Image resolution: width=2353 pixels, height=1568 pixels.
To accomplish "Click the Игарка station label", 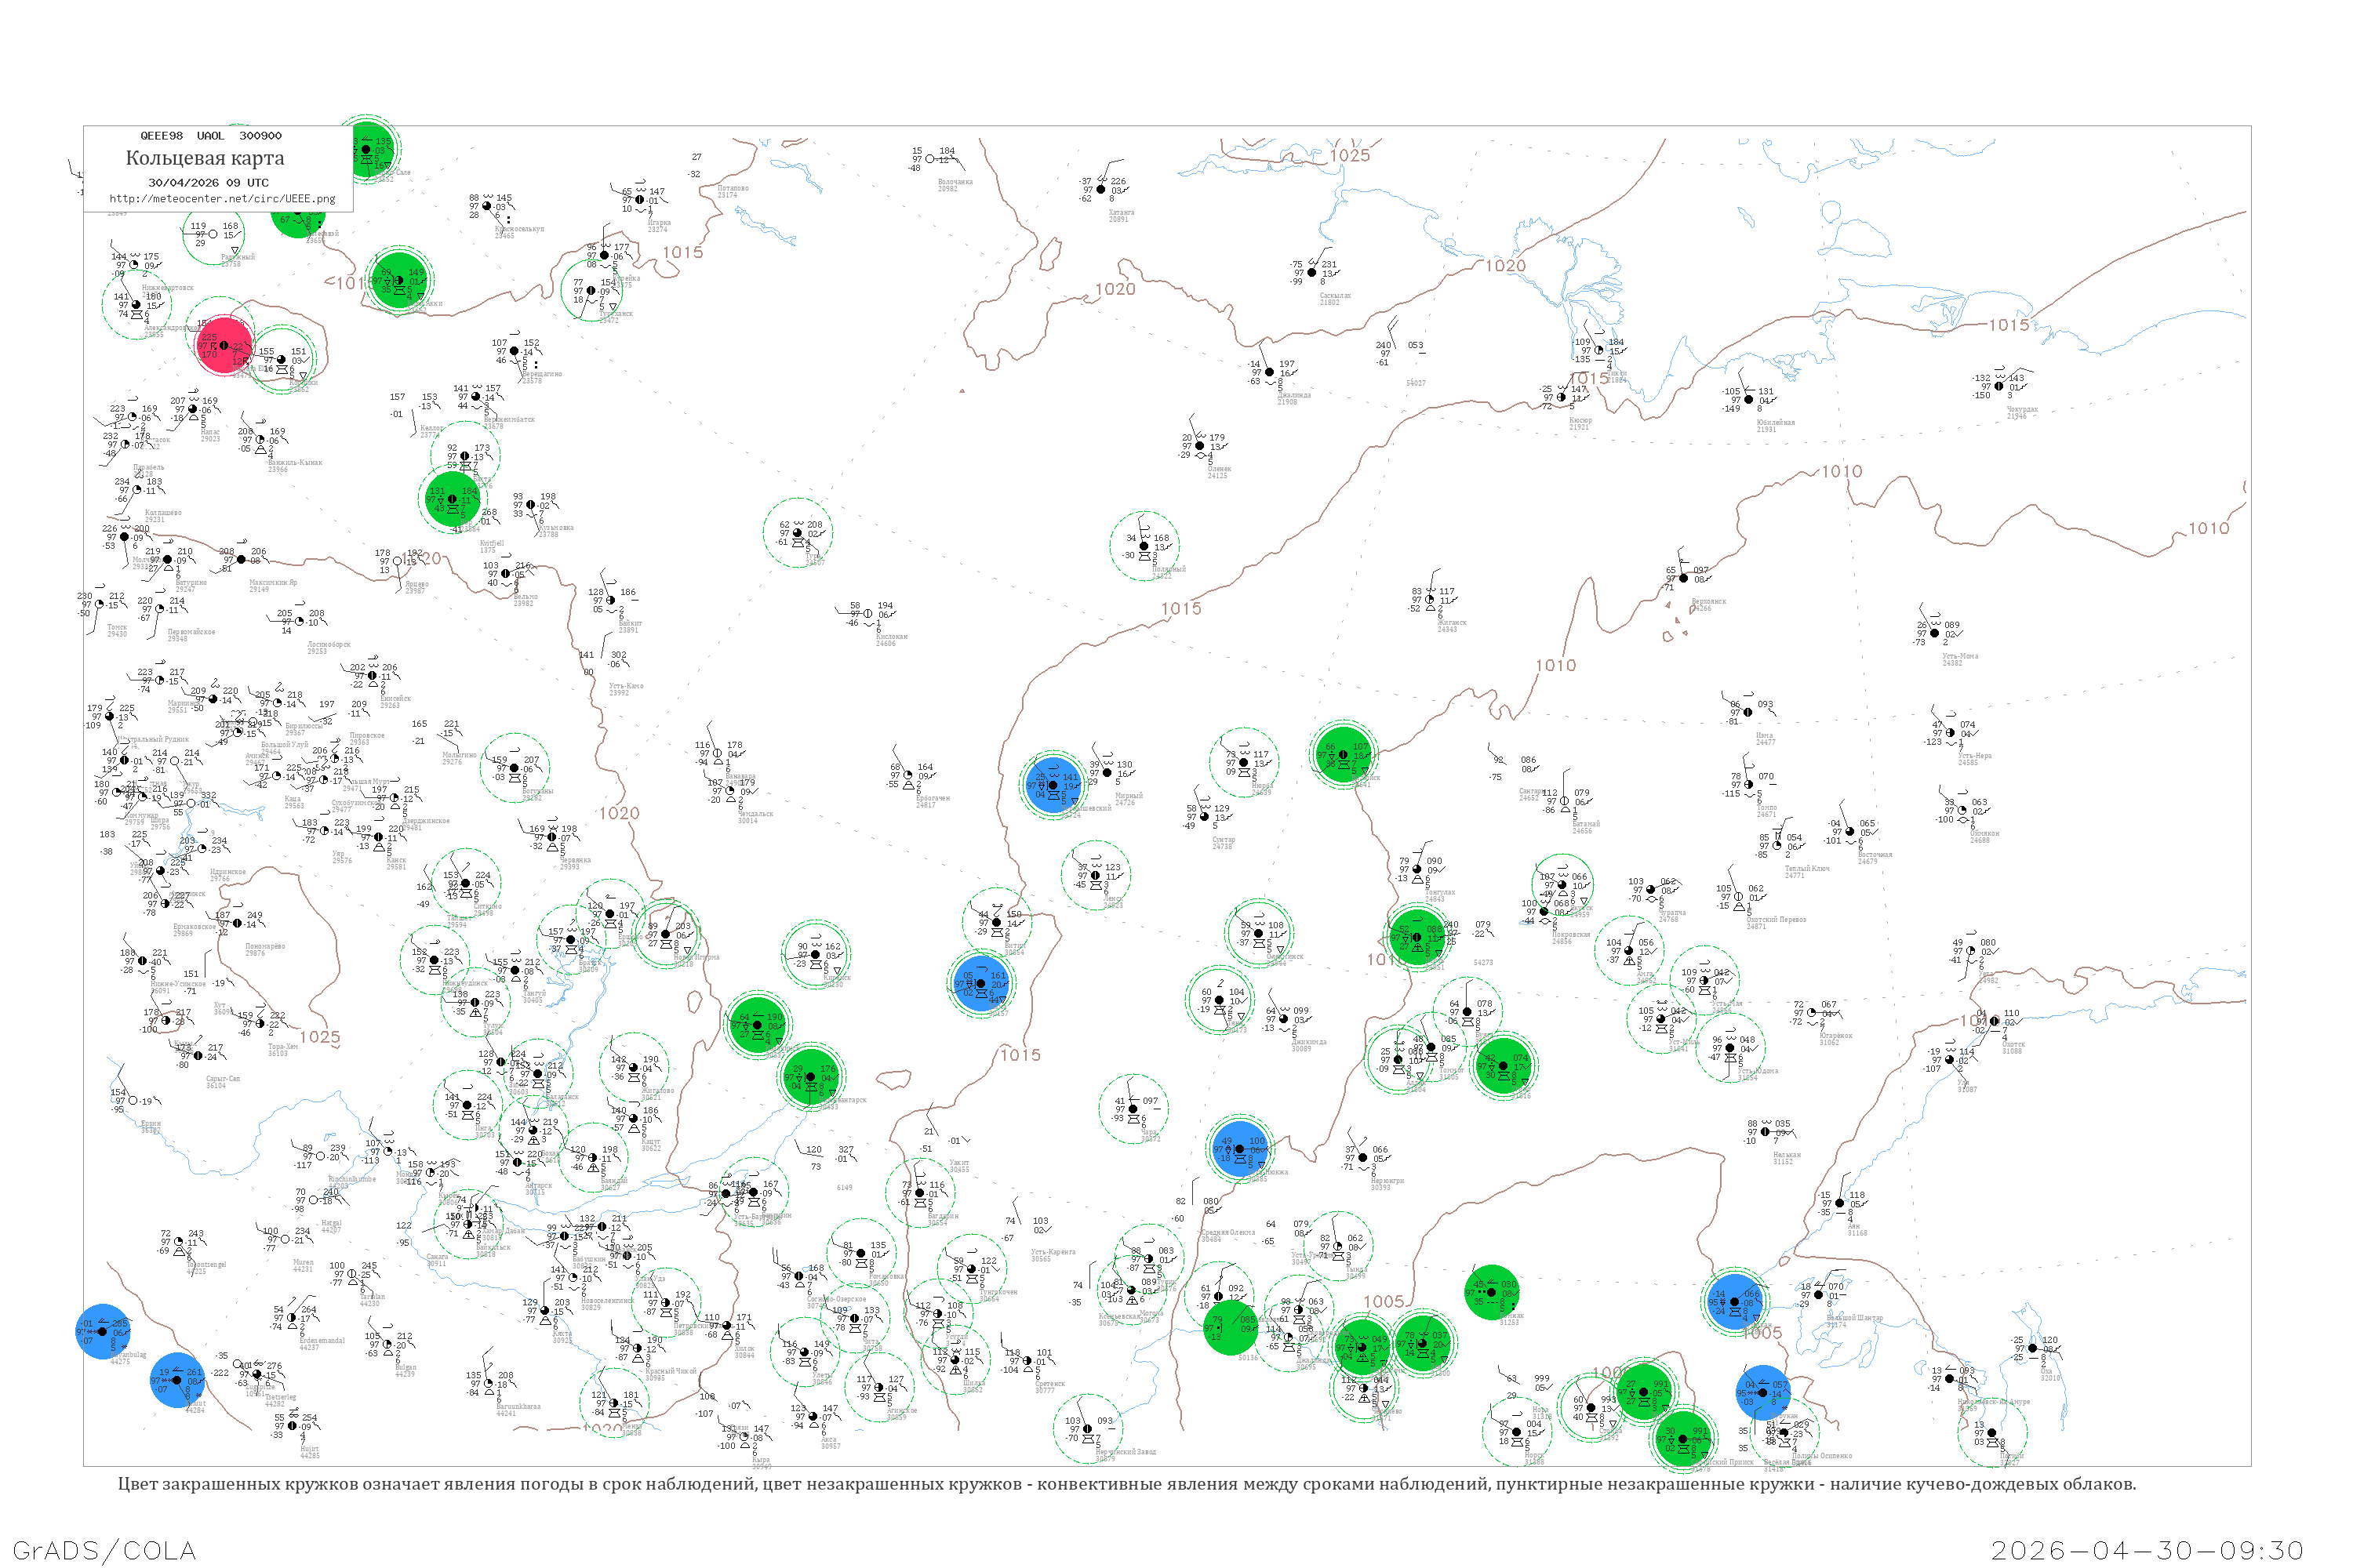I will click(x=660, y=223).
